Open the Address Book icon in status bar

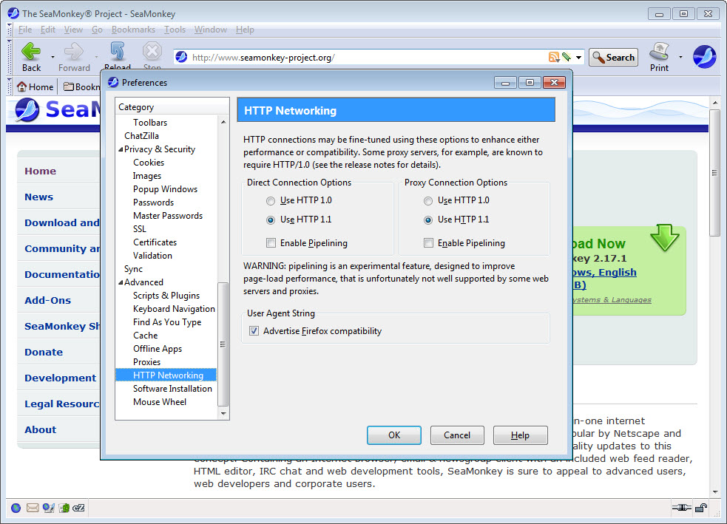(64, 508)
